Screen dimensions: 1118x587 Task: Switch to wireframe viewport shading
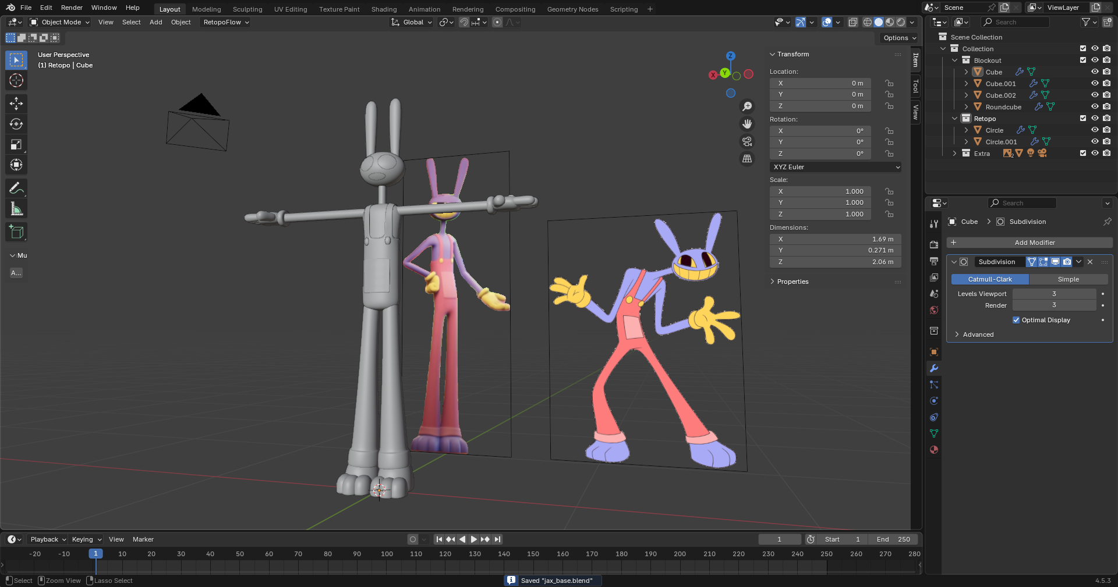click(868, 22)
